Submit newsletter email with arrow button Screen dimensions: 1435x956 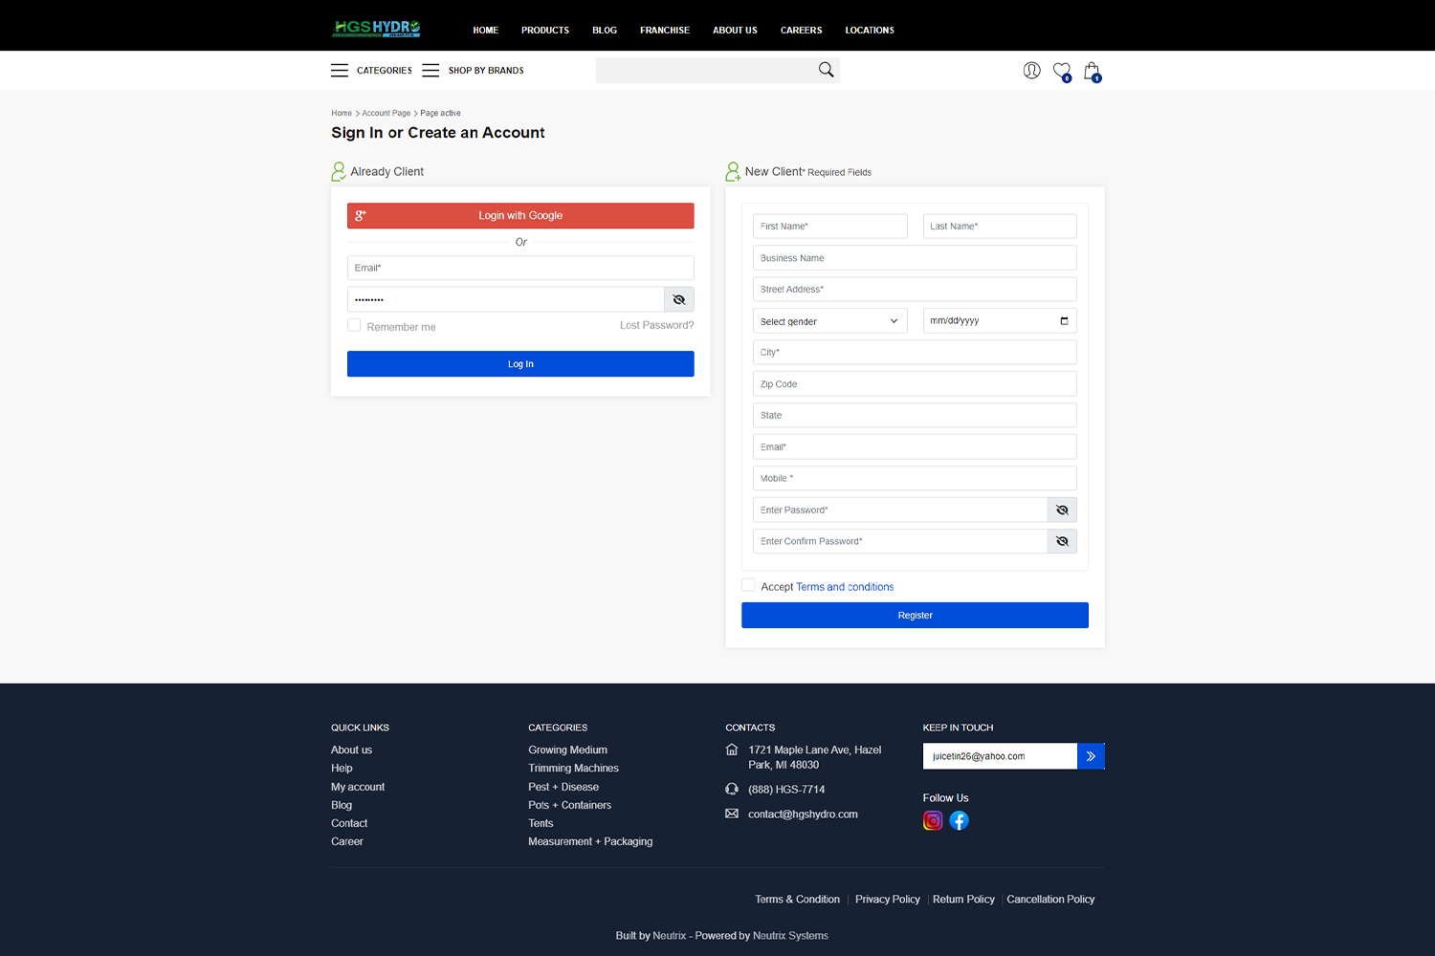tap(1091, 756)
